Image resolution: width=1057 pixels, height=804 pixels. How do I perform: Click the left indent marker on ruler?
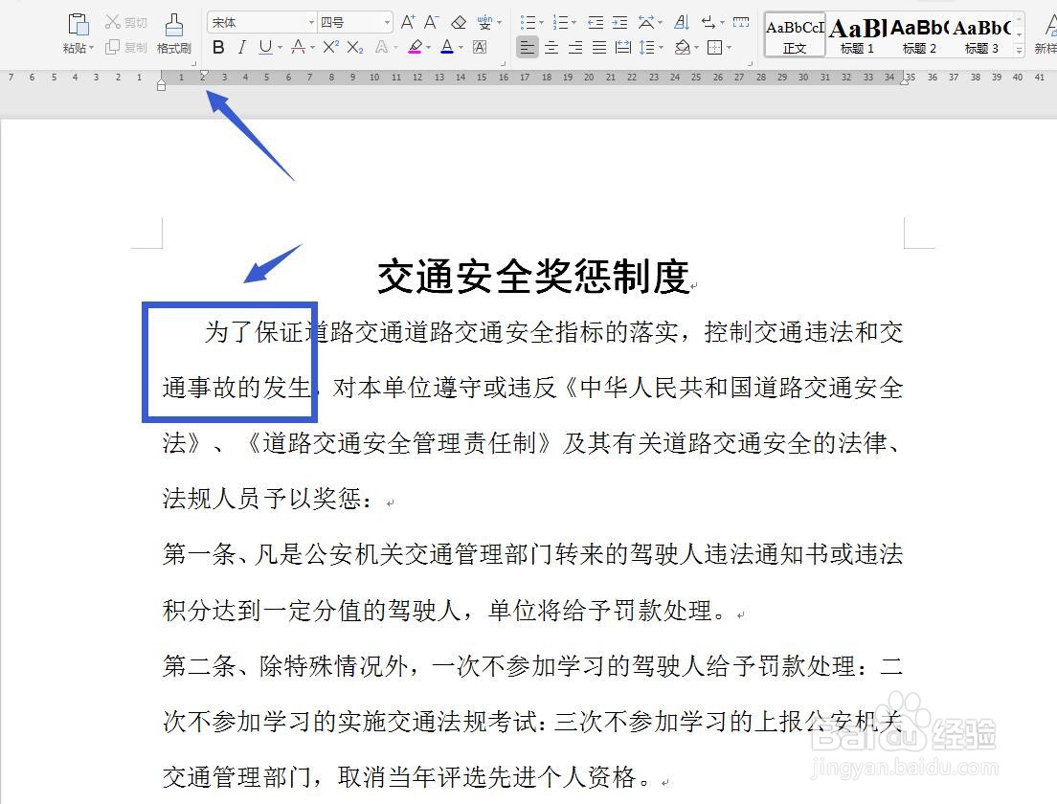tap(161, 86)
